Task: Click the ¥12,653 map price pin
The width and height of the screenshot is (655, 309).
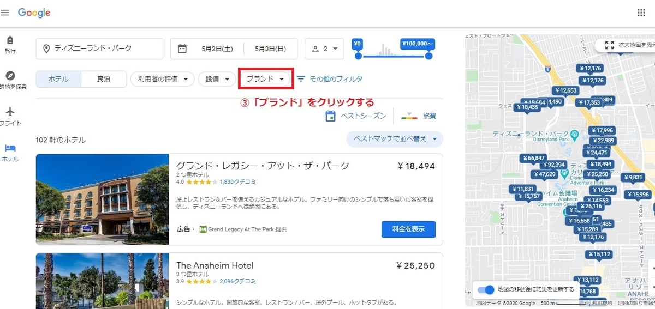Action: (565, 90)
